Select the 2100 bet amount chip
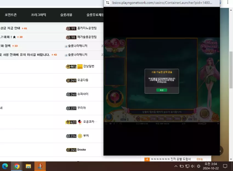This screenshot has width=233, height=171. 153,119
